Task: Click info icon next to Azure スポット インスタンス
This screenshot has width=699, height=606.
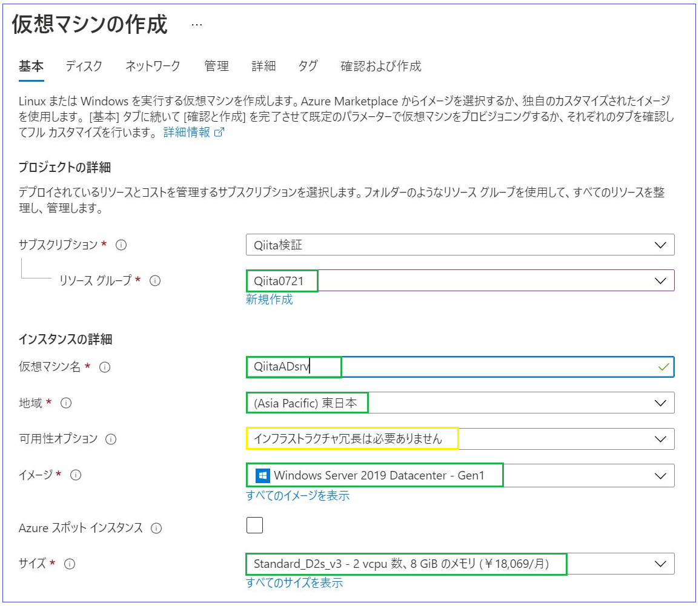Action: 156,529
